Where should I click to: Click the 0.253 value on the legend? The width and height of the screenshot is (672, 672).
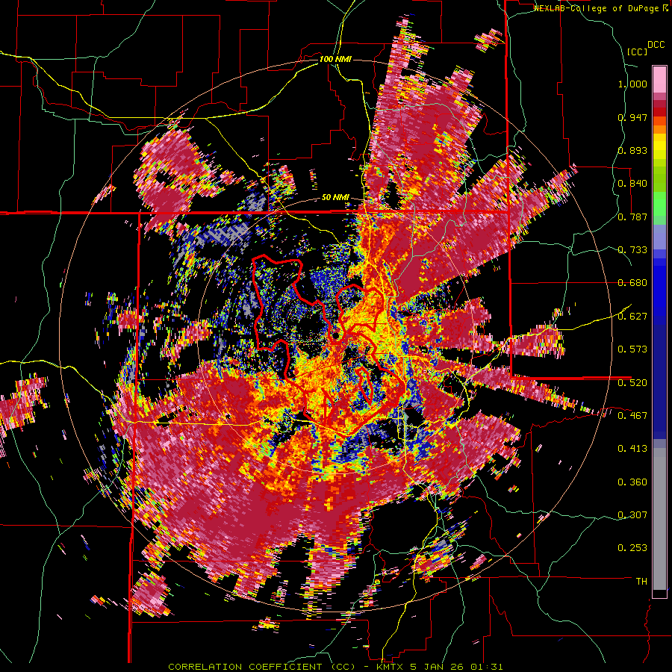pos(632,548)
